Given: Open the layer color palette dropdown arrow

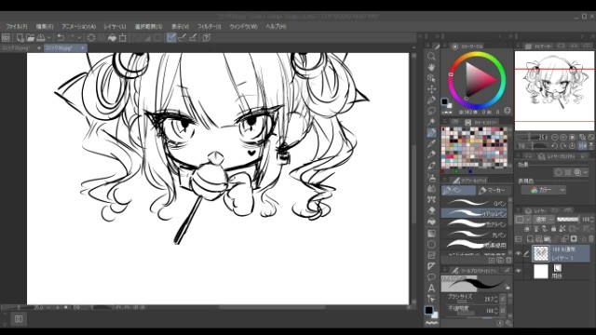Looking at the screenshot, I should coord(528,220).
